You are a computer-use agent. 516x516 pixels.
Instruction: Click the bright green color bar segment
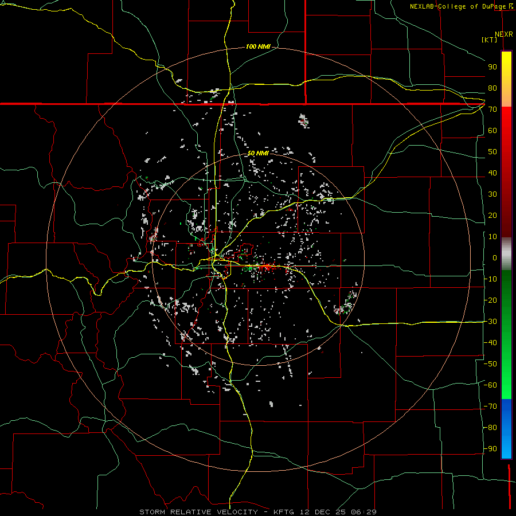[506, 388]
